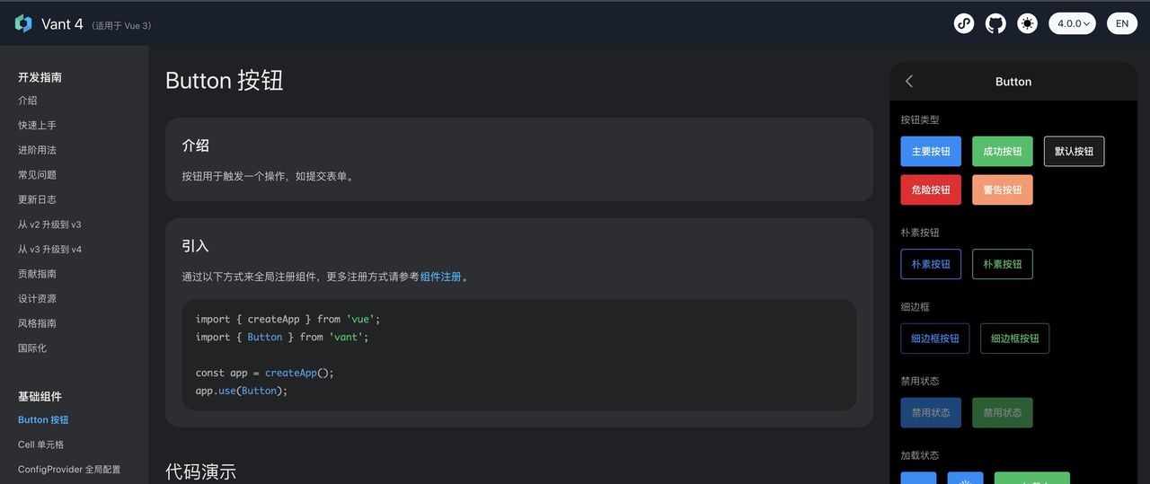This screenshot has height=484, width=1150.
Task: Open Cell 单元格 in sidebar
Action: coord(40,444)
